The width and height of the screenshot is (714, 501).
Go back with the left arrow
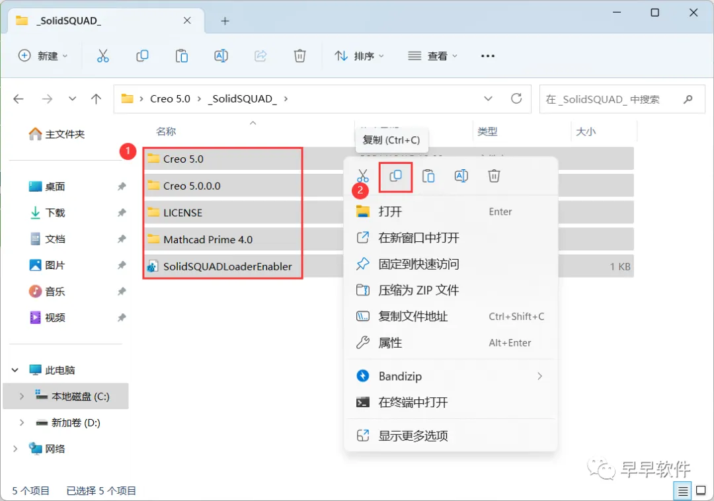(x=19, y=98)
